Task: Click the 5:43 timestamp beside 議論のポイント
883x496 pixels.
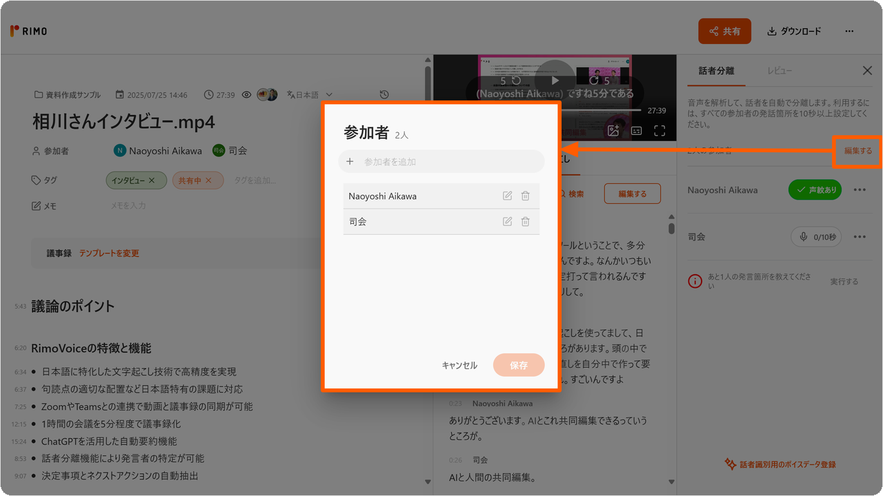Action: point(20,307)
